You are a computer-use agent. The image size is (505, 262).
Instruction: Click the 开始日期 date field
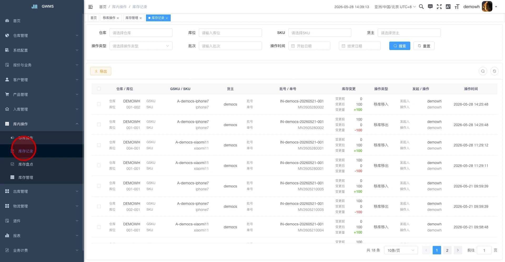[309, 46]
